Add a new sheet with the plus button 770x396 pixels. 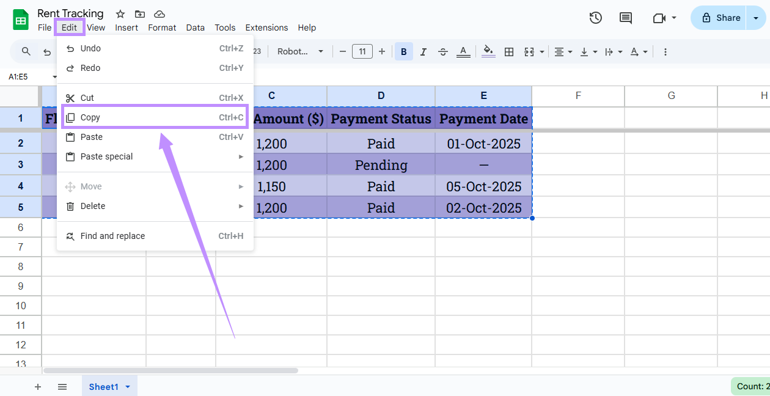click(x=38, y=386)
